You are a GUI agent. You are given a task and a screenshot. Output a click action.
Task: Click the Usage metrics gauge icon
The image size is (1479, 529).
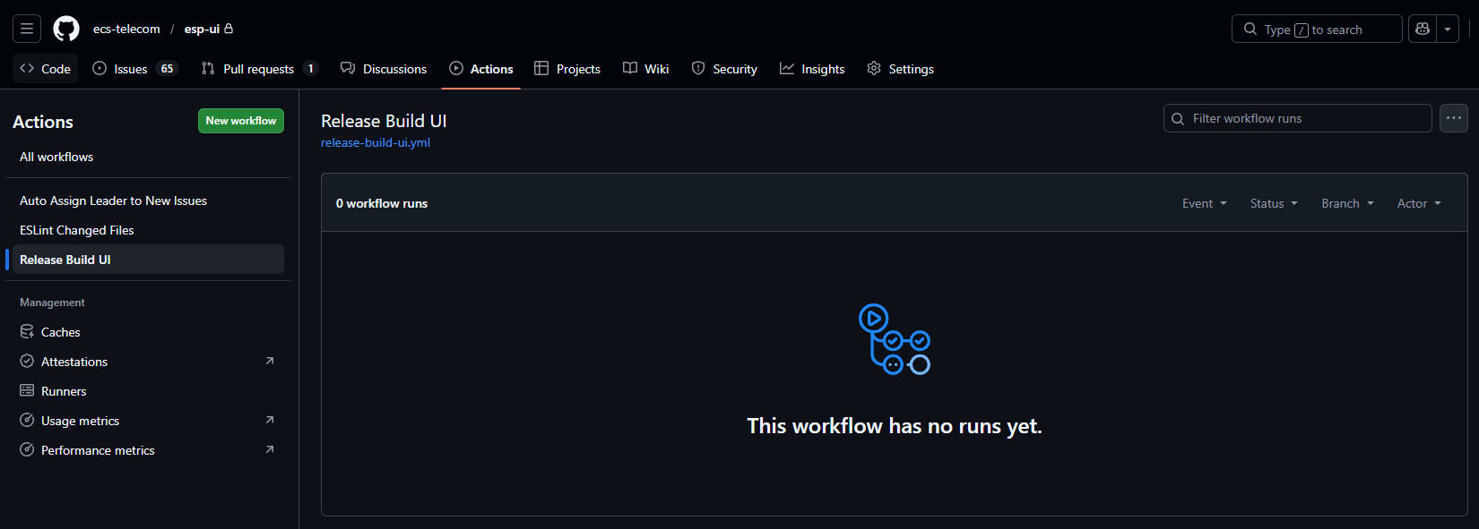(27, 421)
